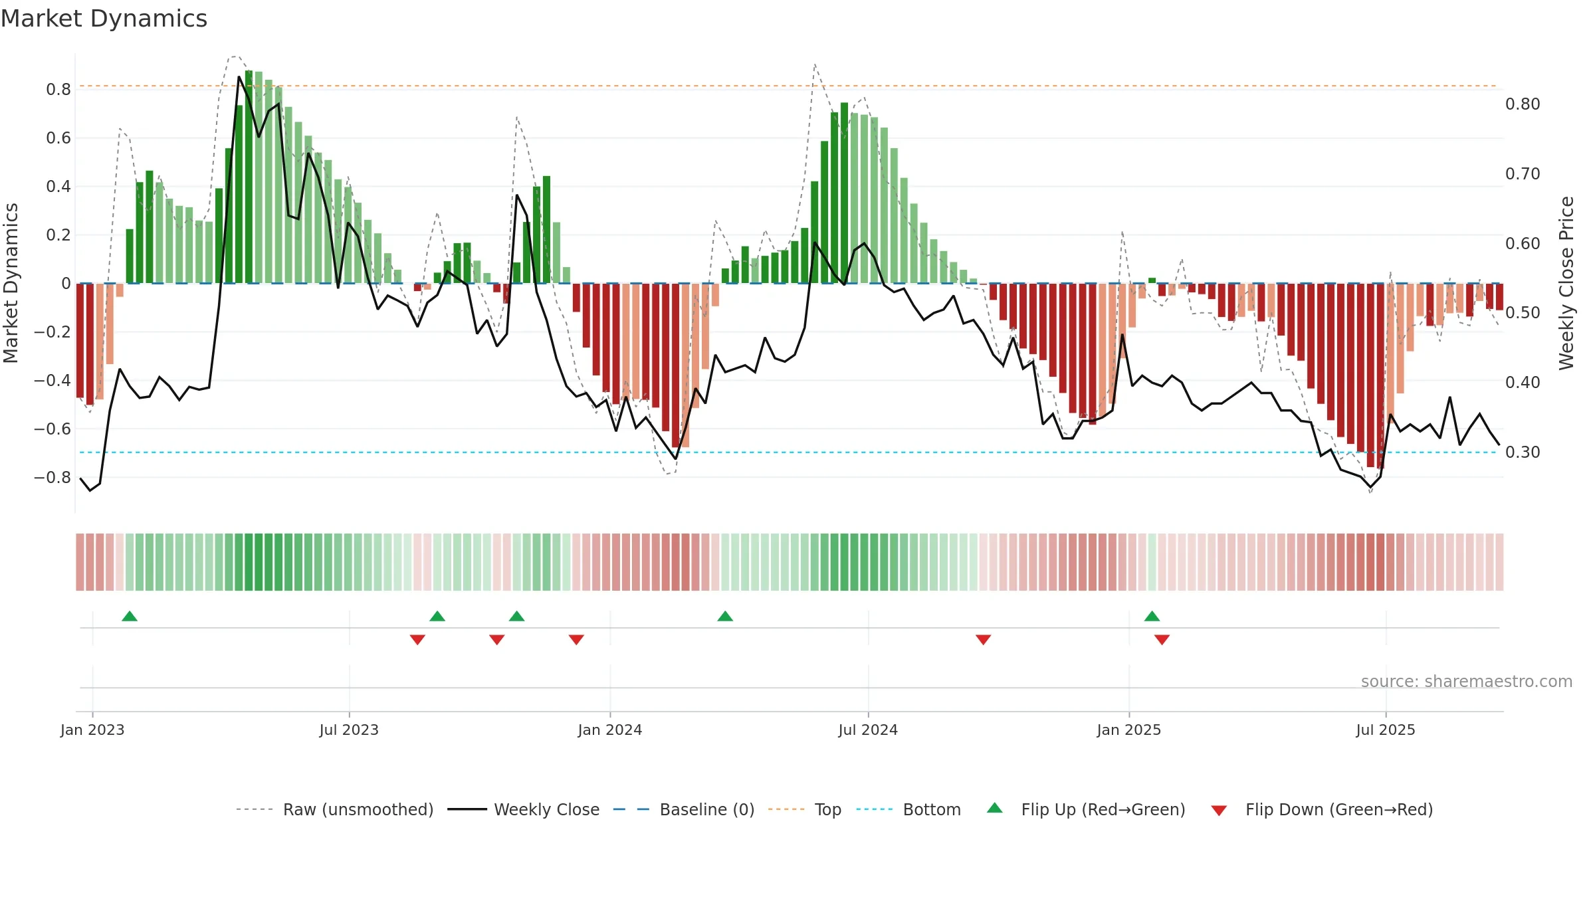1595x897 pixels.
Task: Click the 0.30 right axis tick label
Action: pyautogui.click(x=1523, y=452)
